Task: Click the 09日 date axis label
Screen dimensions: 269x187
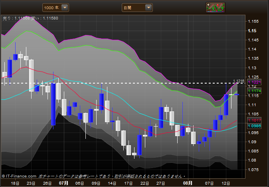Action: pos(96,183)
